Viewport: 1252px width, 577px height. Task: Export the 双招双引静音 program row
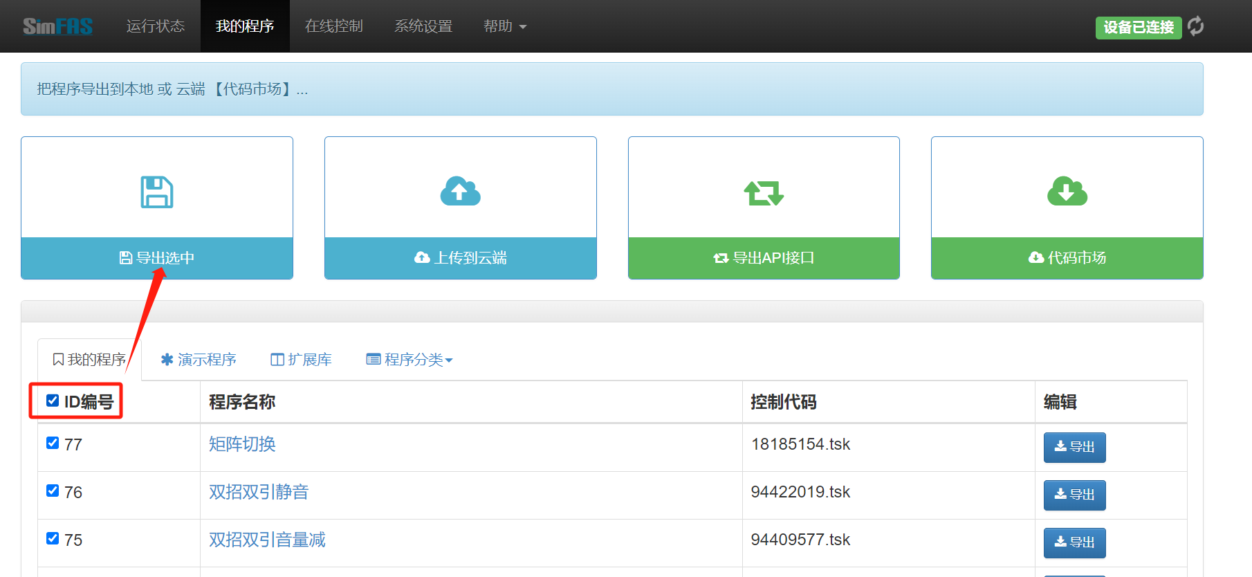1074,495
